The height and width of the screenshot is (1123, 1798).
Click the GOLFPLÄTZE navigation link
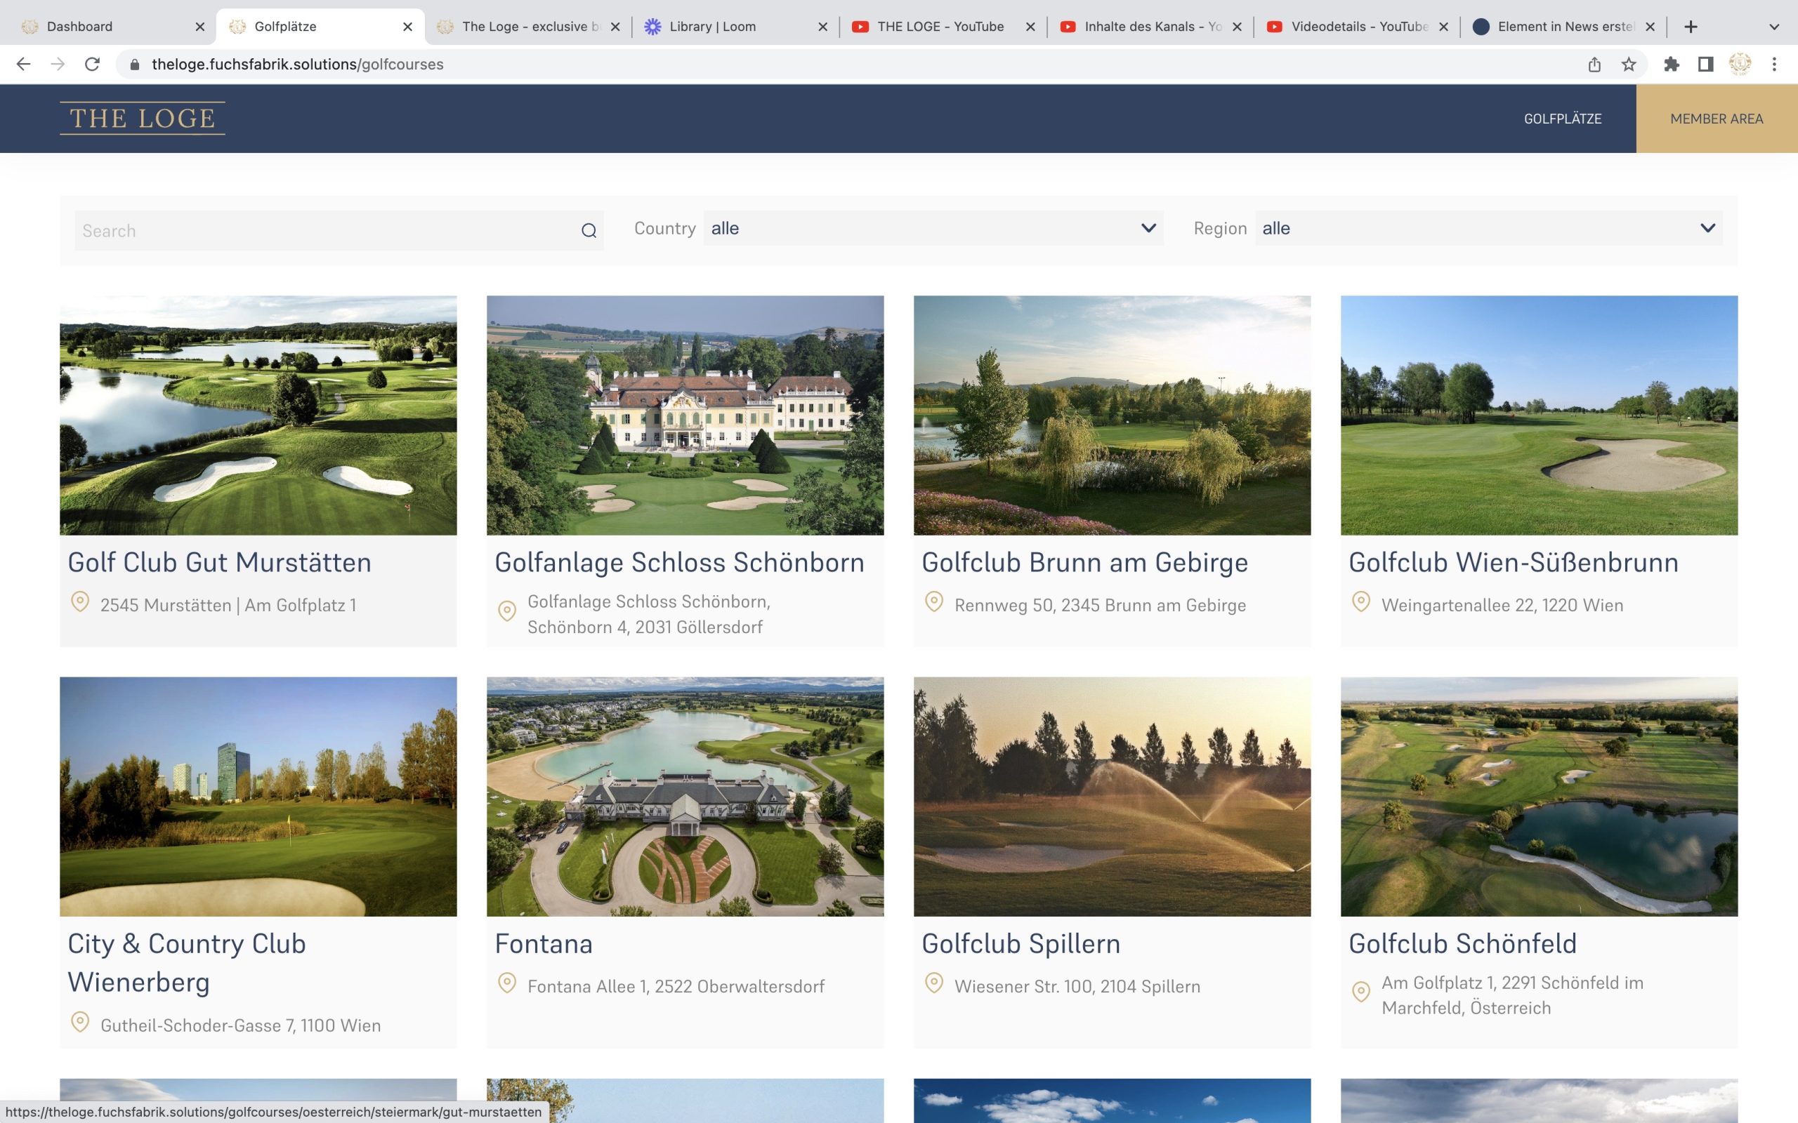click(x=1563, y=119)
